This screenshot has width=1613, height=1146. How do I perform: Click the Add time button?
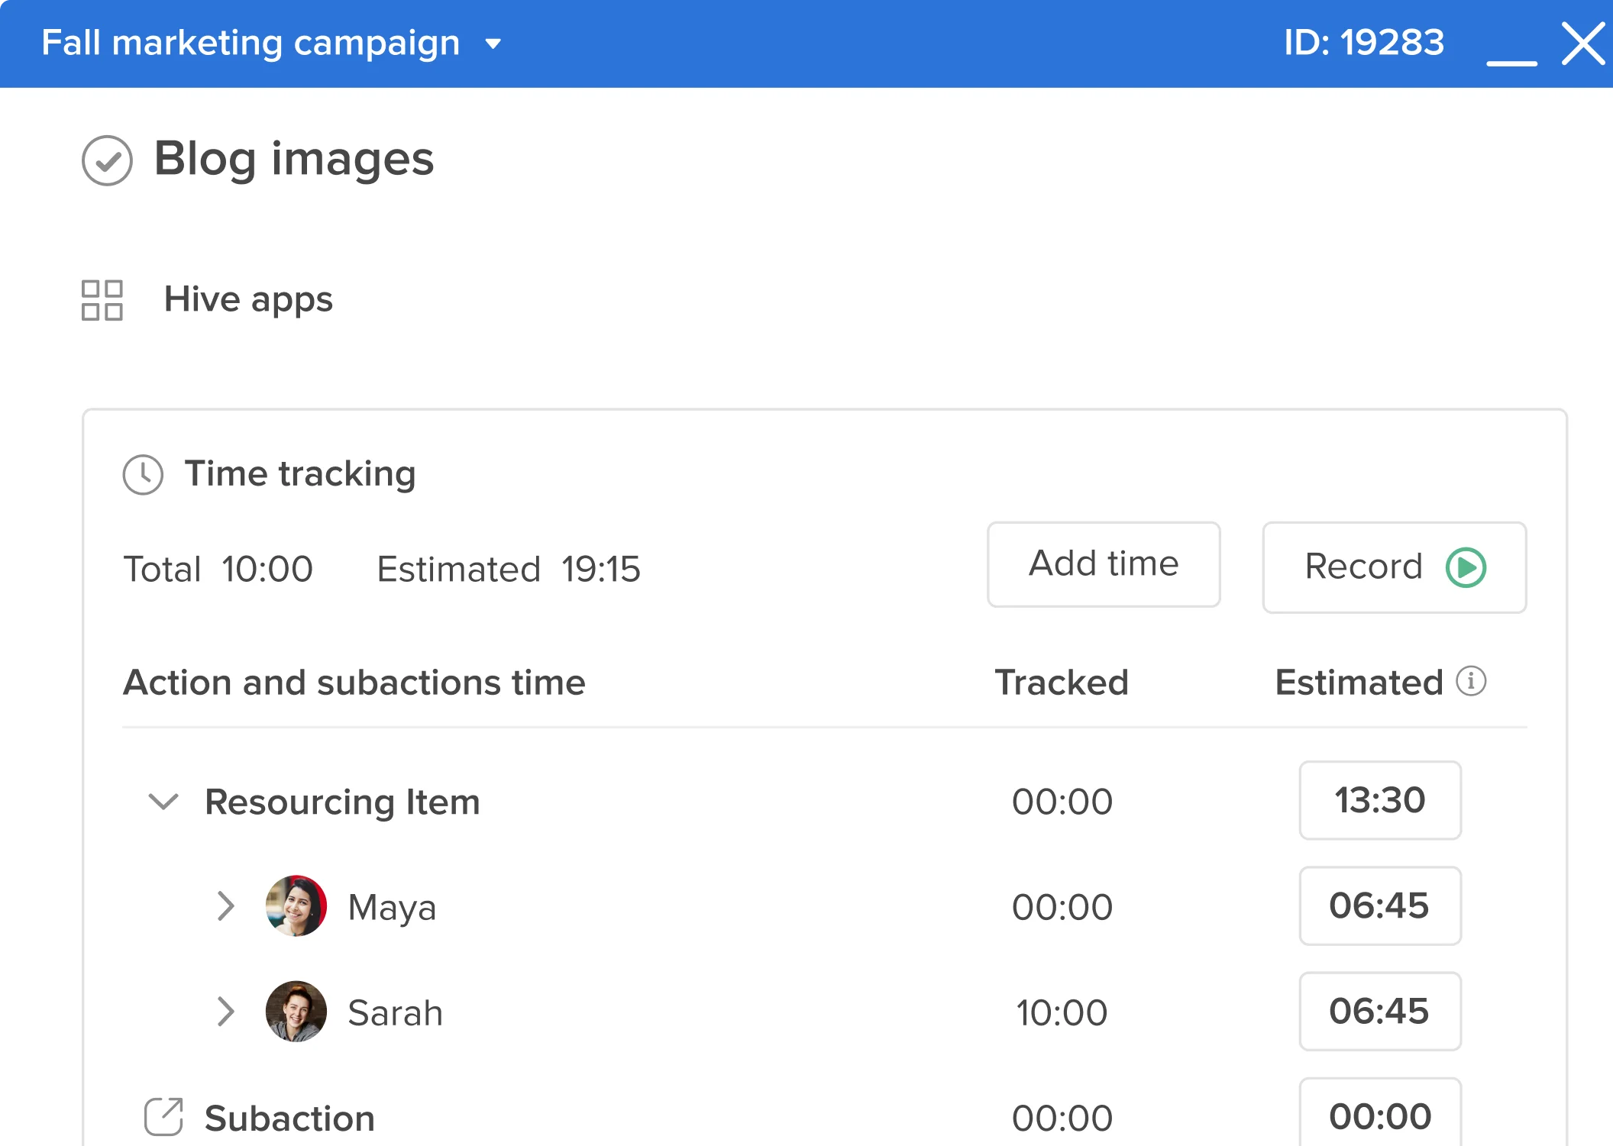point(1104,564)
